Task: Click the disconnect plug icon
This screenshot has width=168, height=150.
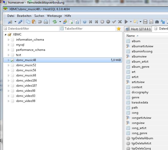Action: point(20,22)
